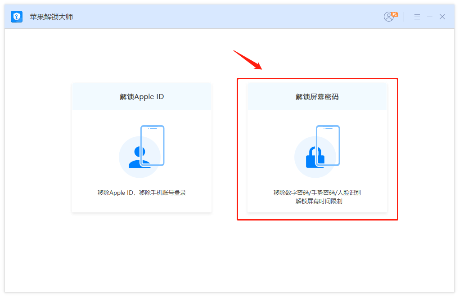This screenshot has height=297, width=459.
Task: Click the orange VIP badge
Action: click(395, 14)
